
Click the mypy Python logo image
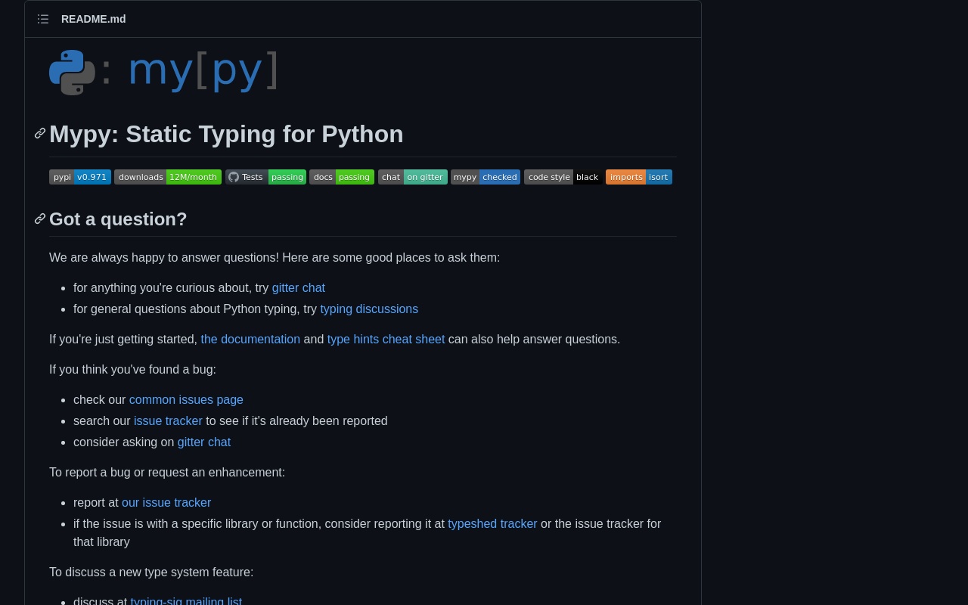(164, 72)
